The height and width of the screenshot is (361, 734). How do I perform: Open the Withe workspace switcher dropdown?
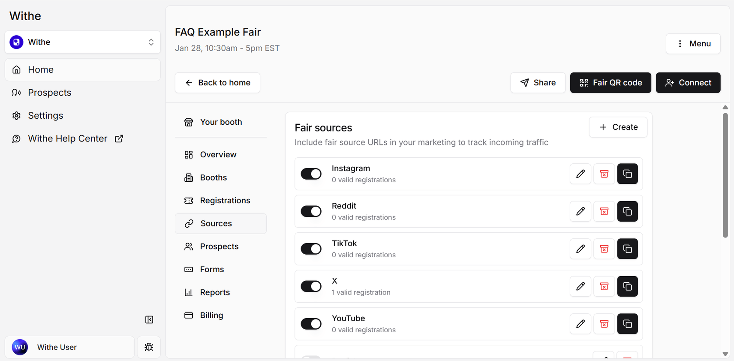[83, 42]
